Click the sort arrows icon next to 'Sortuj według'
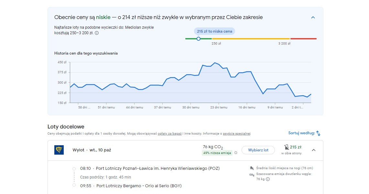Viewport: 369px width, 194px height. tap(318, 133)
